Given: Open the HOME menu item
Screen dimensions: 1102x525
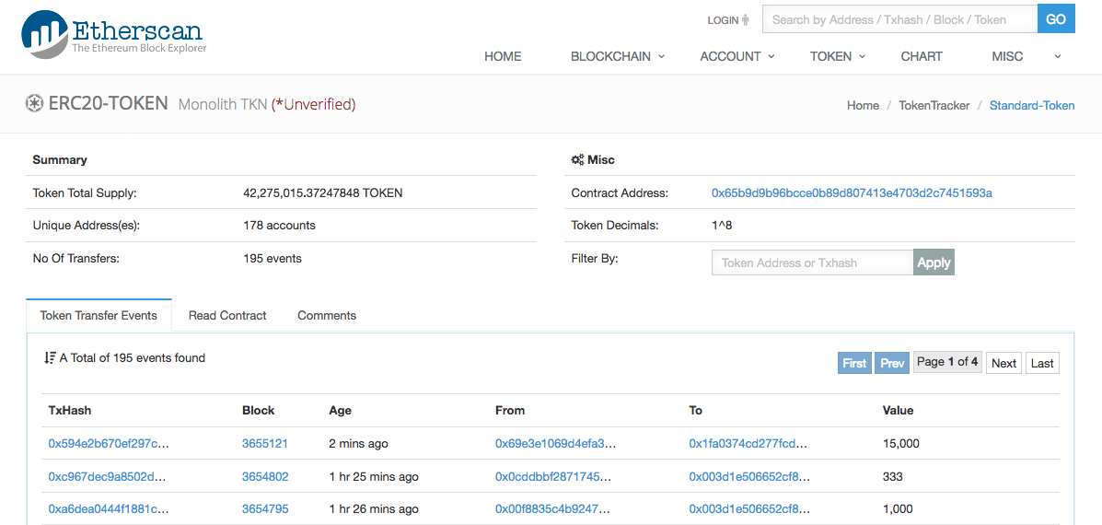Looking at the screenshot, I should tap(504, 57).
